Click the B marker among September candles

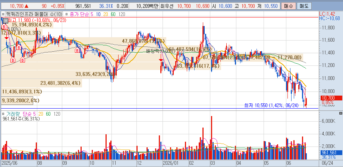[x=77, y=51]
